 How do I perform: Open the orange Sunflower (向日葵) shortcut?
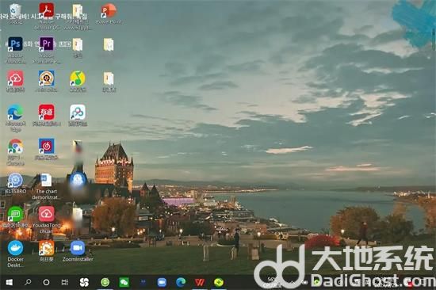47,248
